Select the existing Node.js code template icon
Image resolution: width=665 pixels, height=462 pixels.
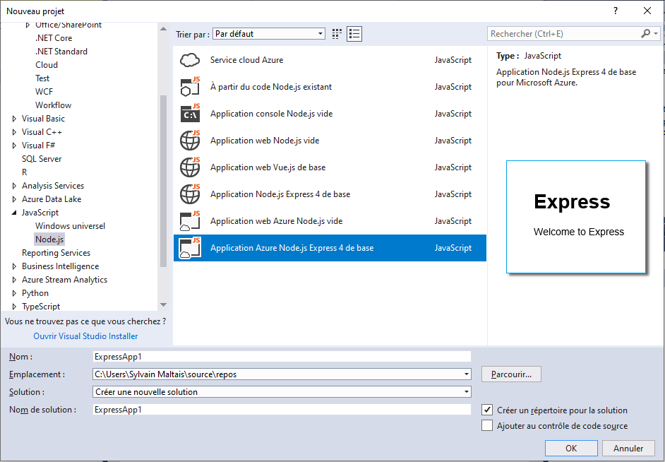pyautogui.click(x=191, y=87)
